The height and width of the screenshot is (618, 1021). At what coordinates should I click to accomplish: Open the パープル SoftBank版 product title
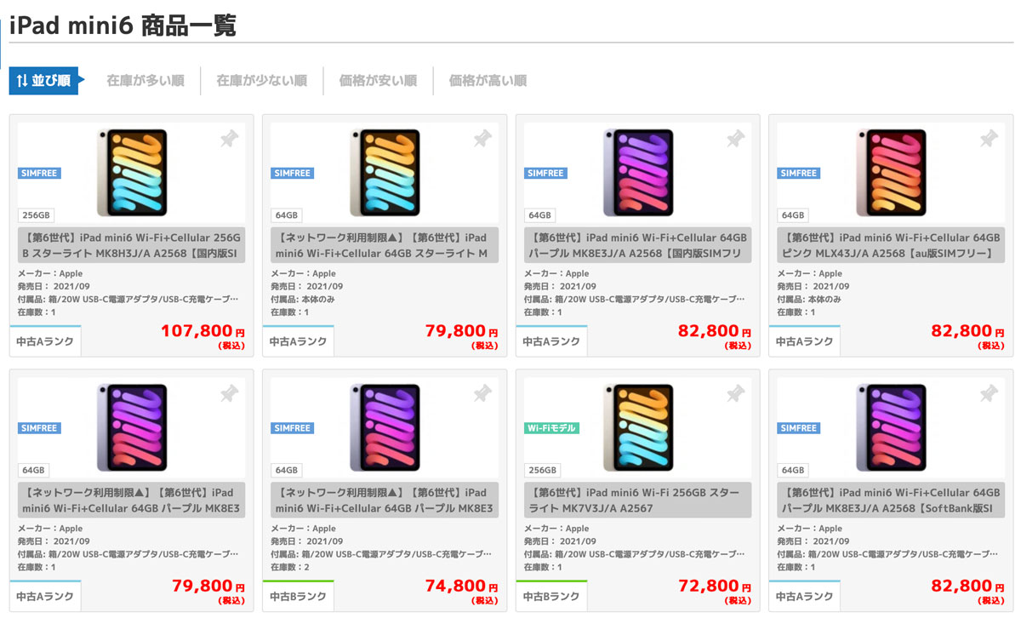pyautogui.click(x=891, y=501)
